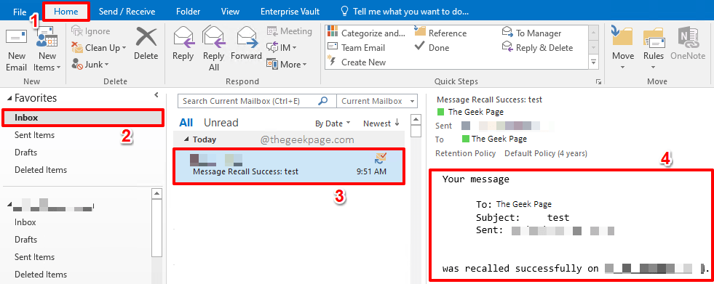Open the Message Recall Success: test email
The image size is (714, 284).
[x=289, y=166]
